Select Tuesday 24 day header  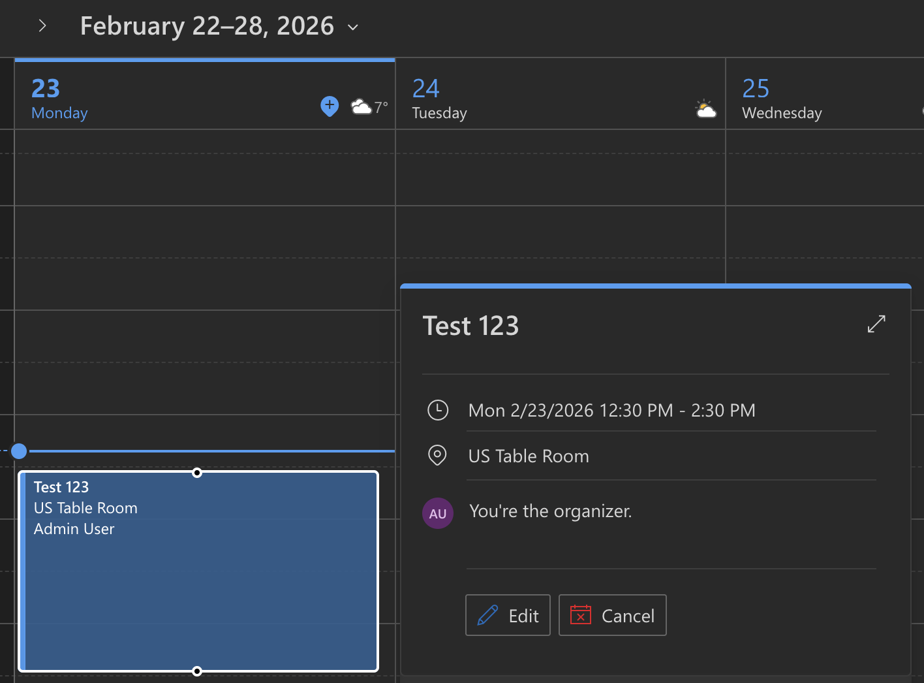point(439,98)
